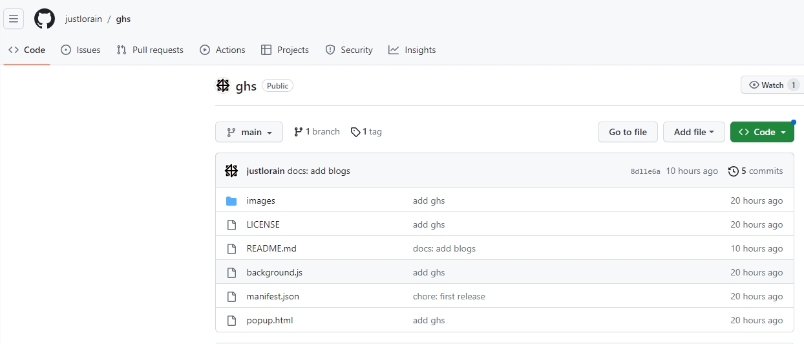
Task: Click the GitHub octocat logo
Action: point(45,19)
